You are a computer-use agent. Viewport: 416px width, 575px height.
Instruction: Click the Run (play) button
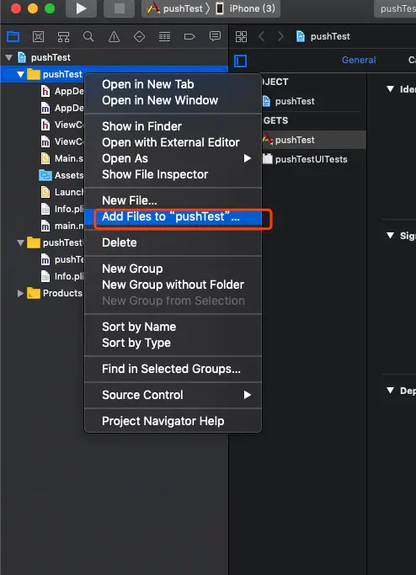point(81,8)
